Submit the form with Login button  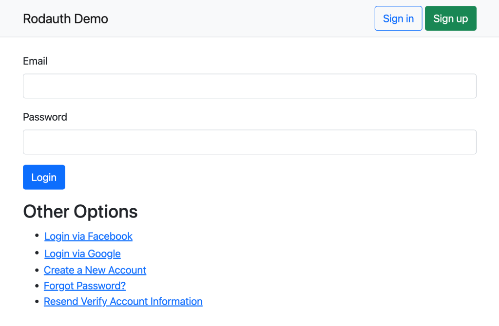[44, 177]
